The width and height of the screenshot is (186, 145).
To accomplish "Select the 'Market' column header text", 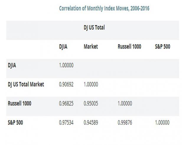I will pyautogui.click(x=91, y=47).
